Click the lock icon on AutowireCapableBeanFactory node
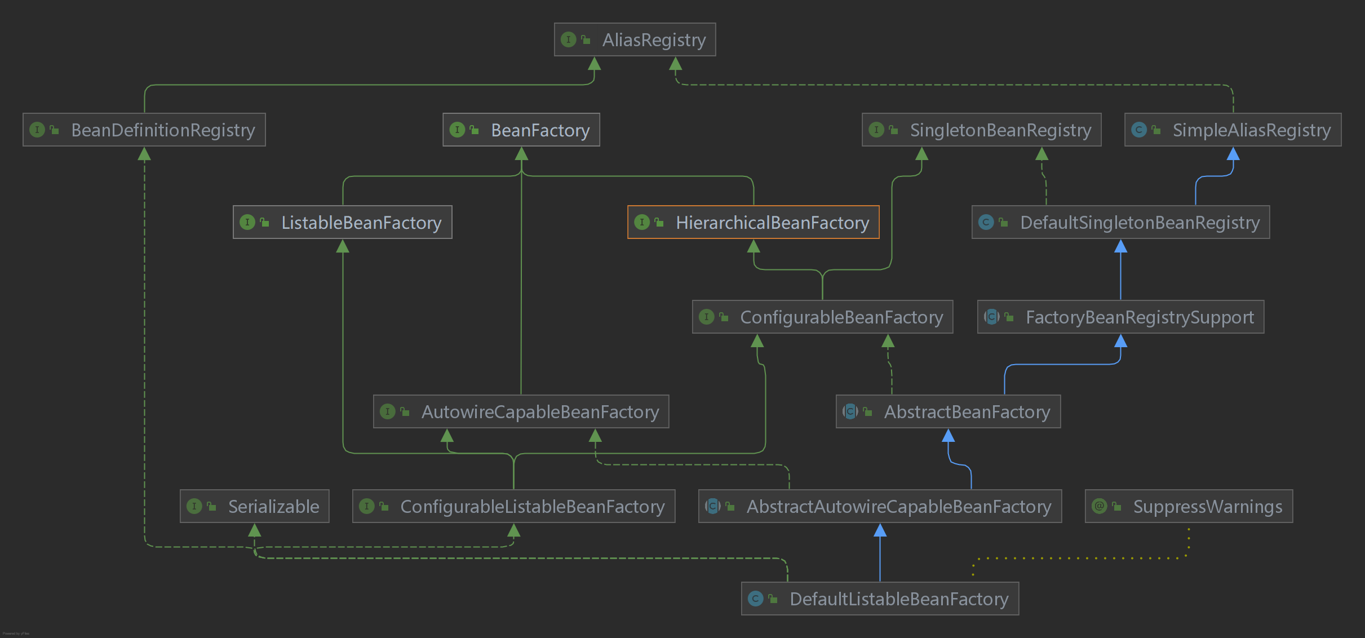 (x=405, y=411)
